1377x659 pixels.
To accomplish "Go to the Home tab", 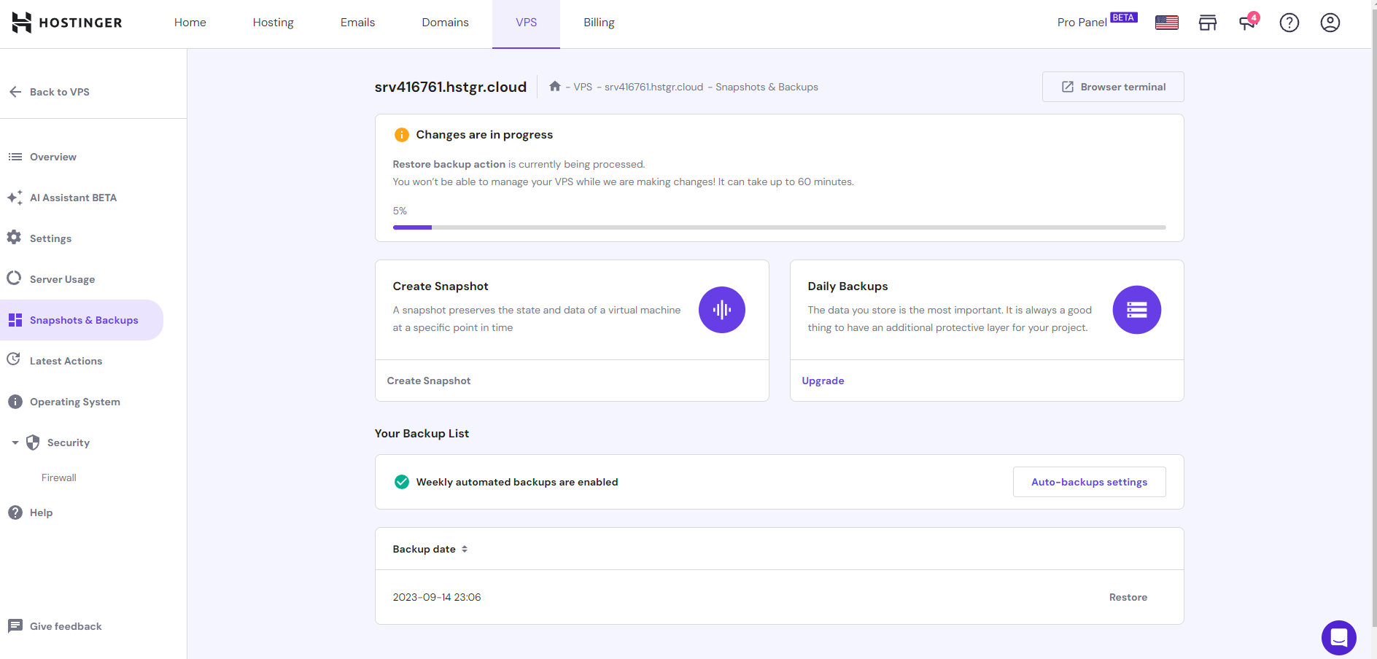I will click(190, 23).
